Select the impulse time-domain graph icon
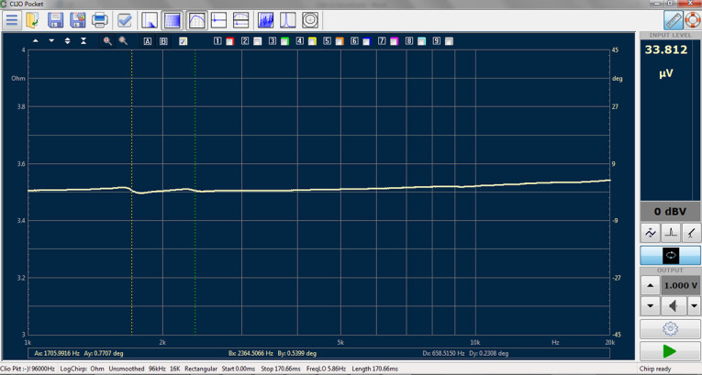The width and height of the screenshot is (702, 375). click(x=219, y=20)
